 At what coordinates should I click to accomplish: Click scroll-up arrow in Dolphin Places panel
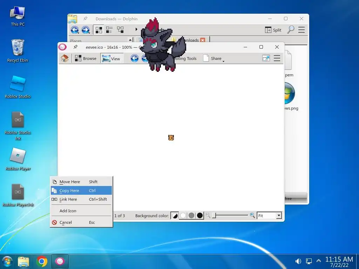point(130,40)
